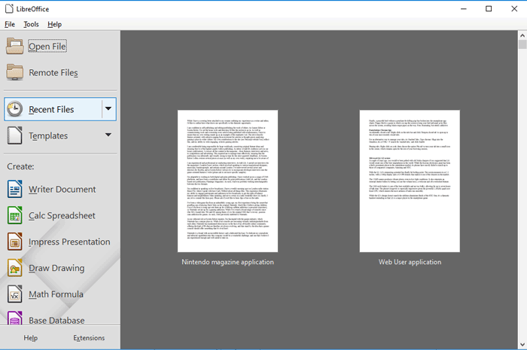Click the Writer Document icon
The image size is (527, 350).
tap(15, 189)
